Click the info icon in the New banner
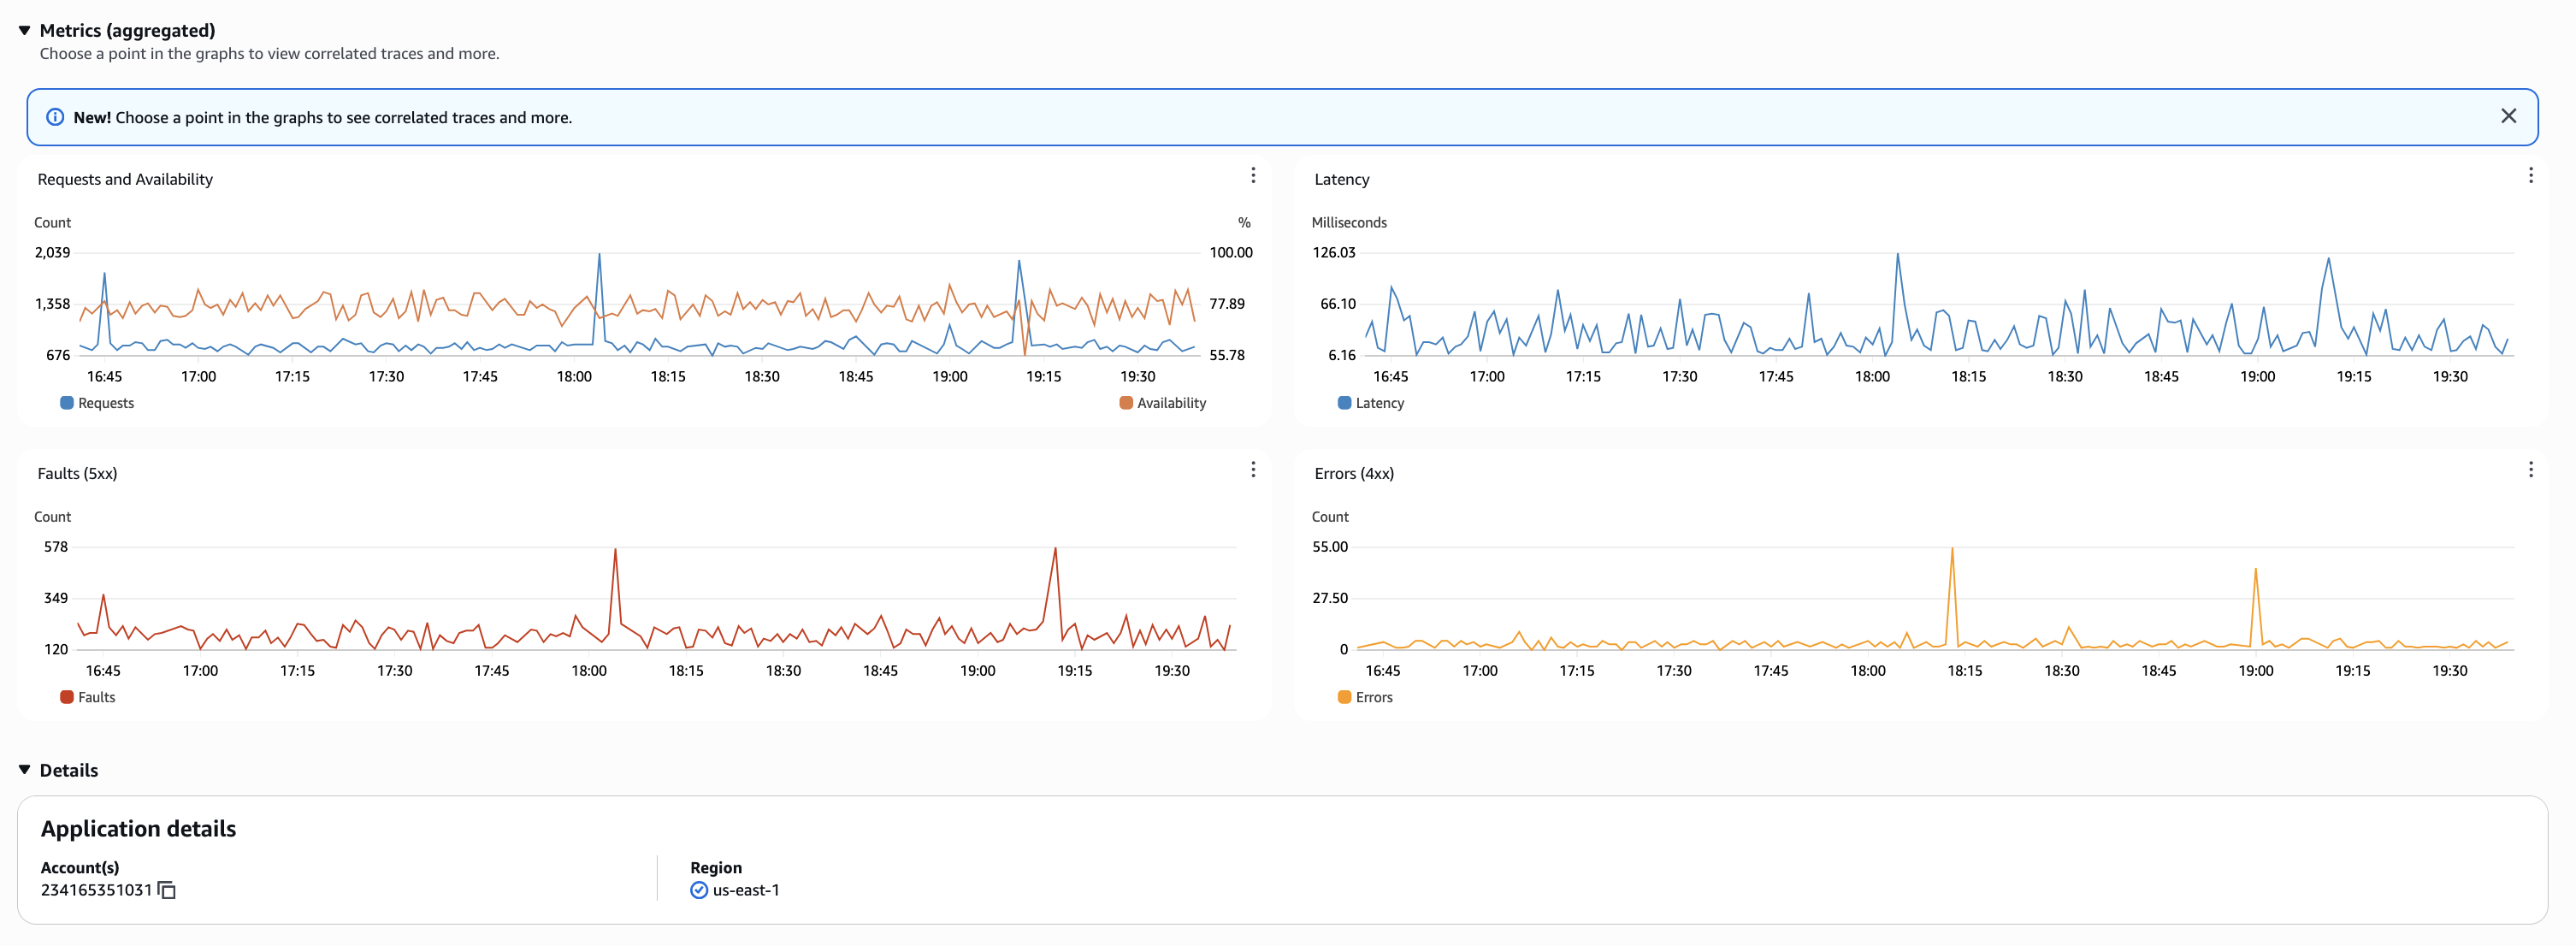The height and width of the screenshot is (946, 2576). point(56,116)
